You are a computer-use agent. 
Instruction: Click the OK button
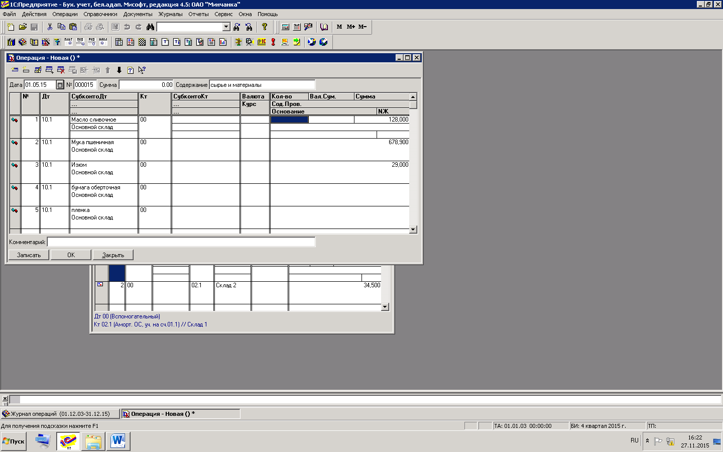(x=71, y=255)
